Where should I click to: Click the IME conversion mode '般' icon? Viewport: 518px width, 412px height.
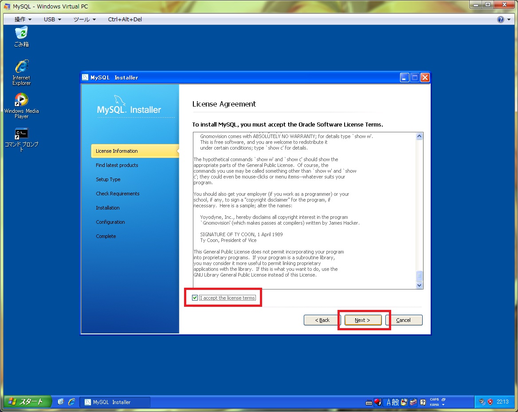coord(396,402)
